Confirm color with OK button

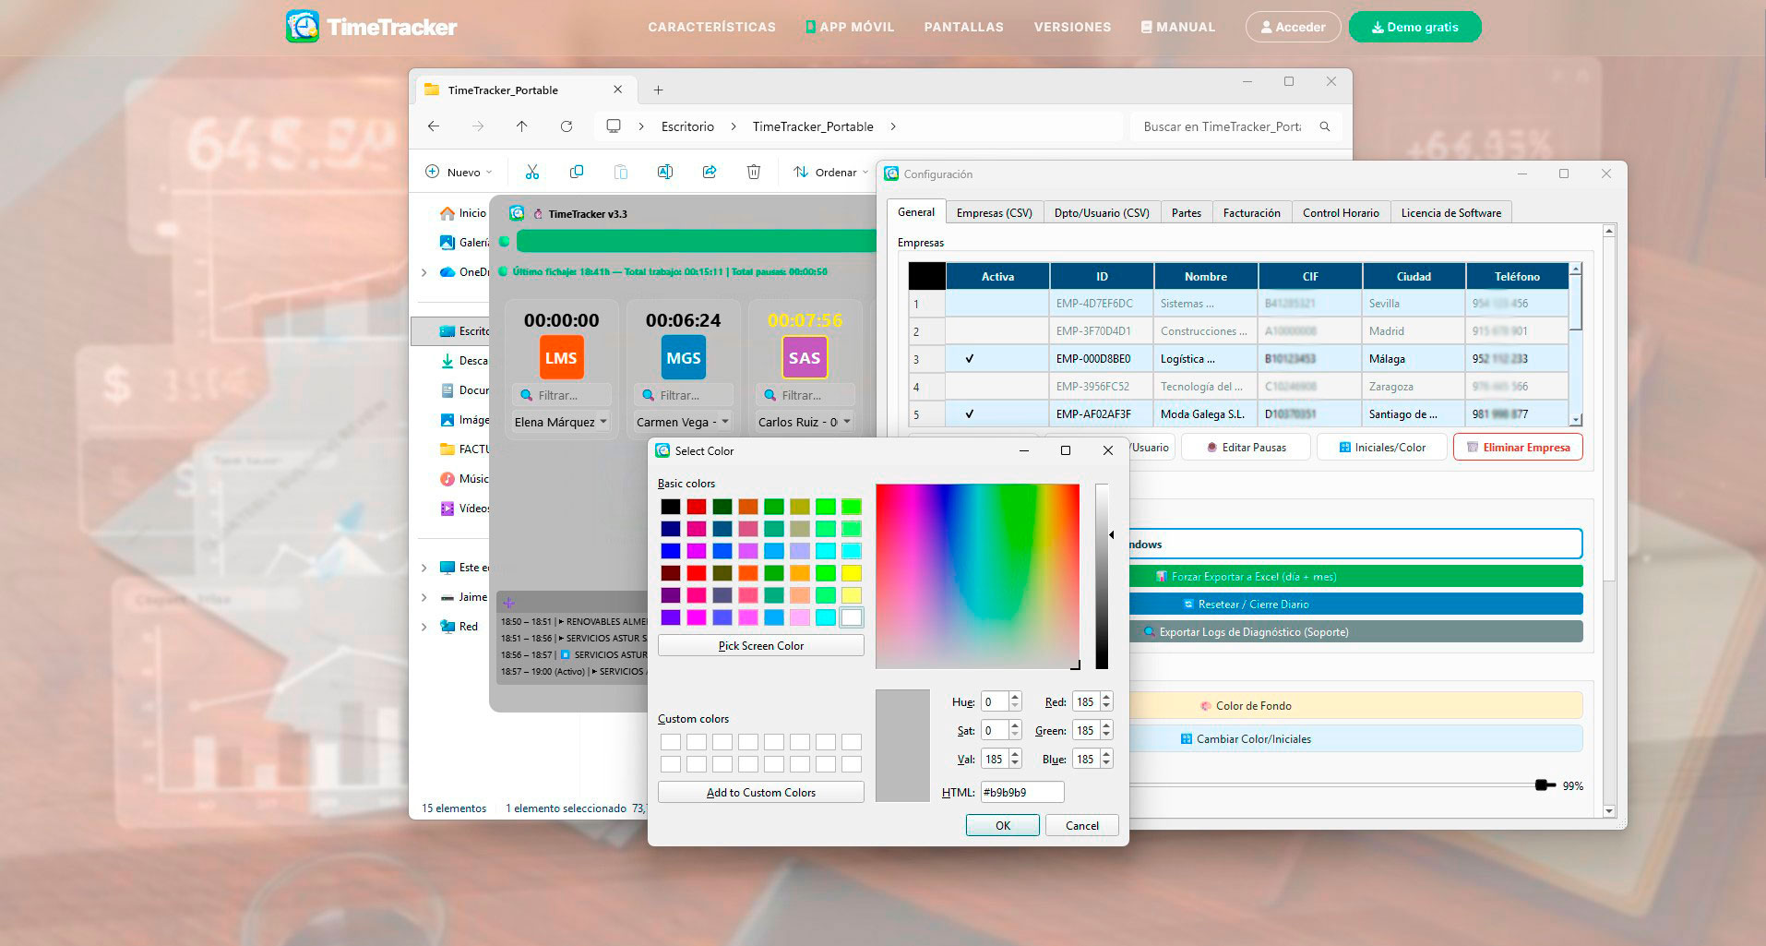click(1002, 825)
